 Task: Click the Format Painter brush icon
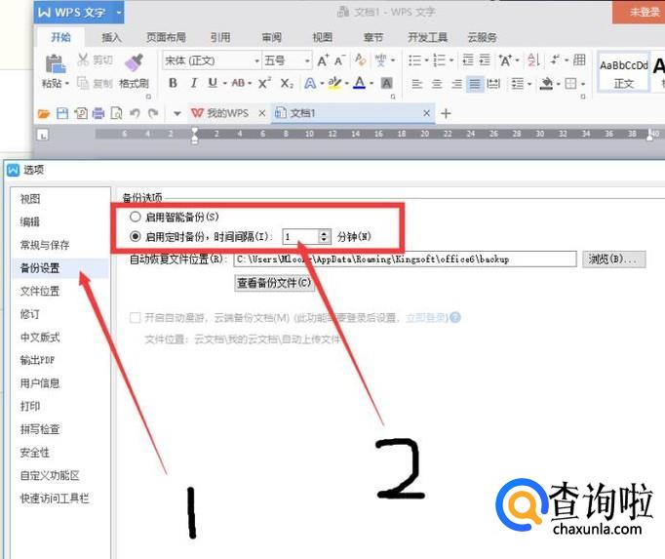pos(134,63)
